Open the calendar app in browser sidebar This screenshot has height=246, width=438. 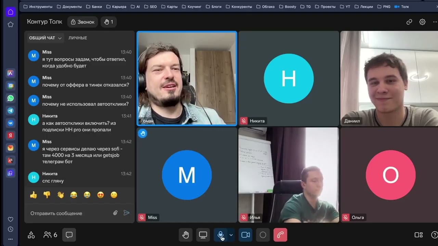tap(11, 86)
